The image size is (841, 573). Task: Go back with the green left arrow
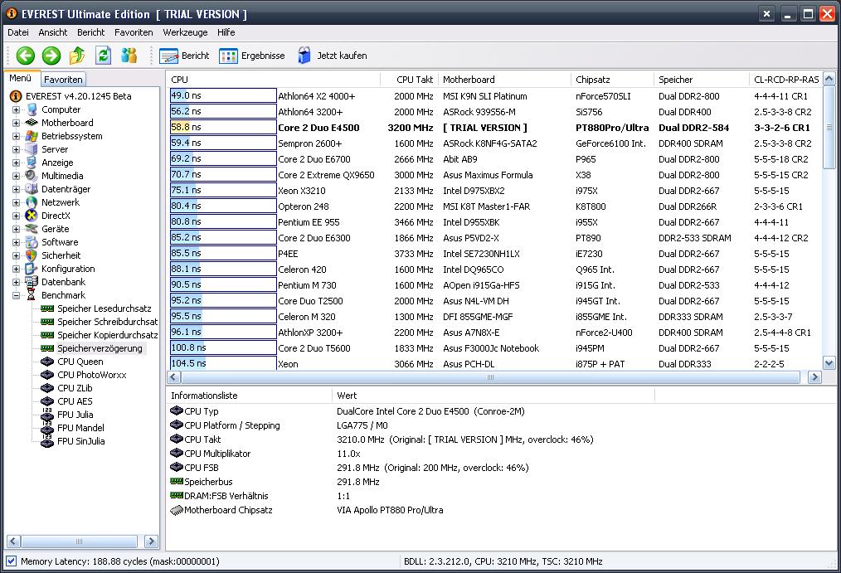(x=25, y=56)
